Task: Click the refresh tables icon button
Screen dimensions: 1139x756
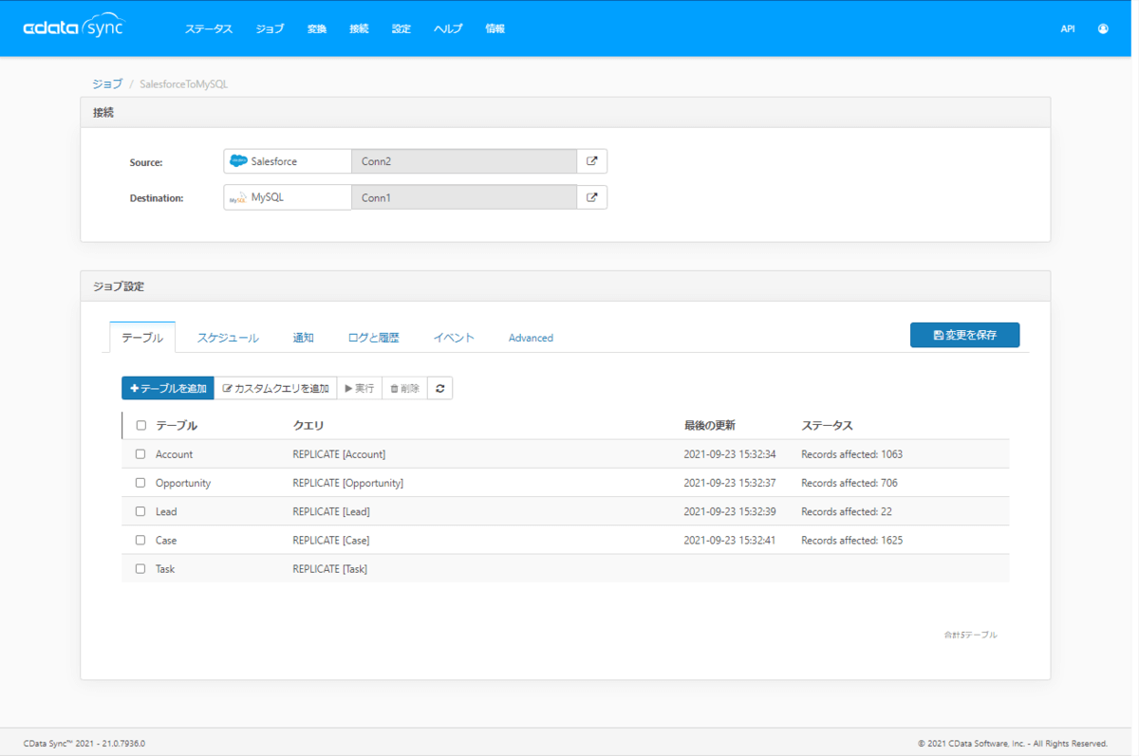Action: (x=439, y=388)
